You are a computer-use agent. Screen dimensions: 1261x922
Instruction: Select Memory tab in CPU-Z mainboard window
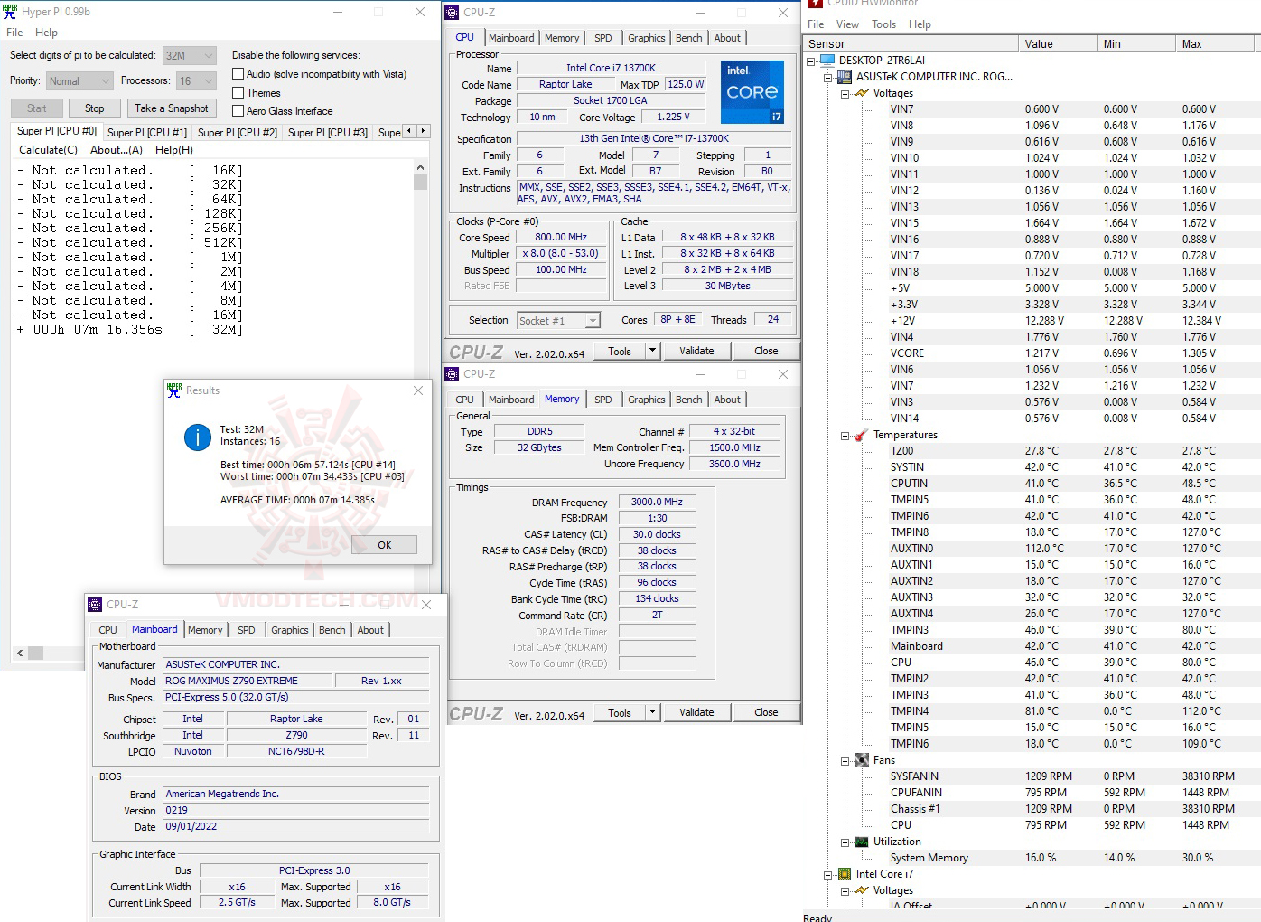tap(205, 630)
